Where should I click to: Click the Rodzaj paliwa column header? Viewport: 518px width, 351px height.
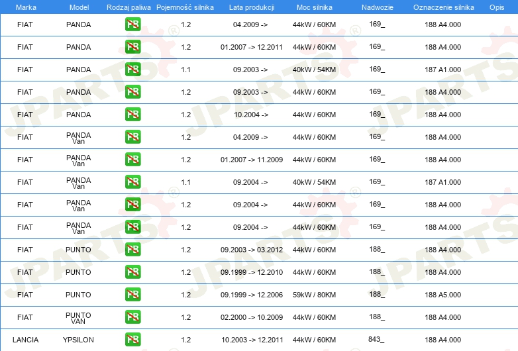click(x=129, y=7)
